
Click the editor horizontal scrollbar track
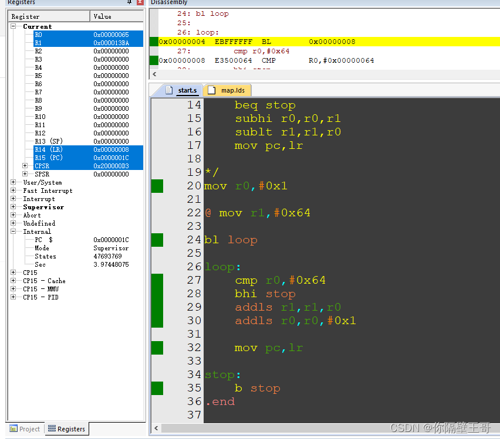330,428
